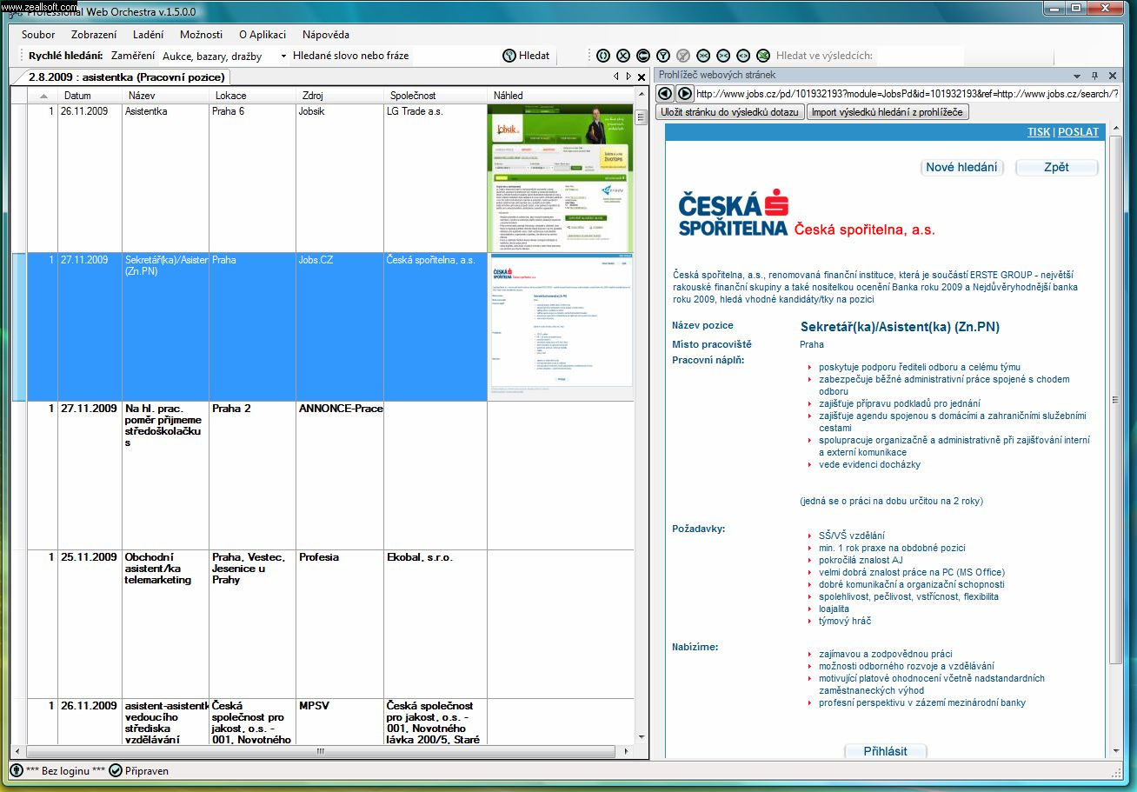Open the Zobrazení menu

tap(94, 35)
